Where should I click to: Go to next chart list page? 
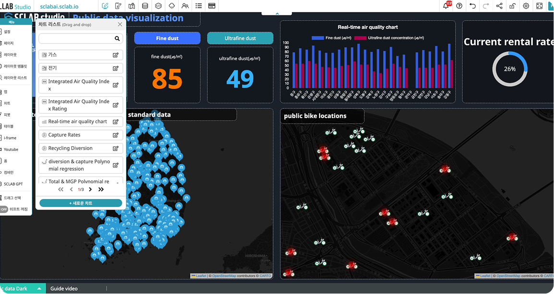90,189
